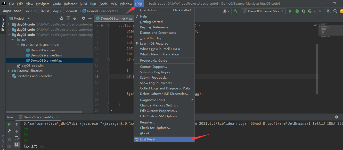Click the Profile run clock icon
Image resolution: width=343 pixels, height=150 pixels.
tap(310, 11)
